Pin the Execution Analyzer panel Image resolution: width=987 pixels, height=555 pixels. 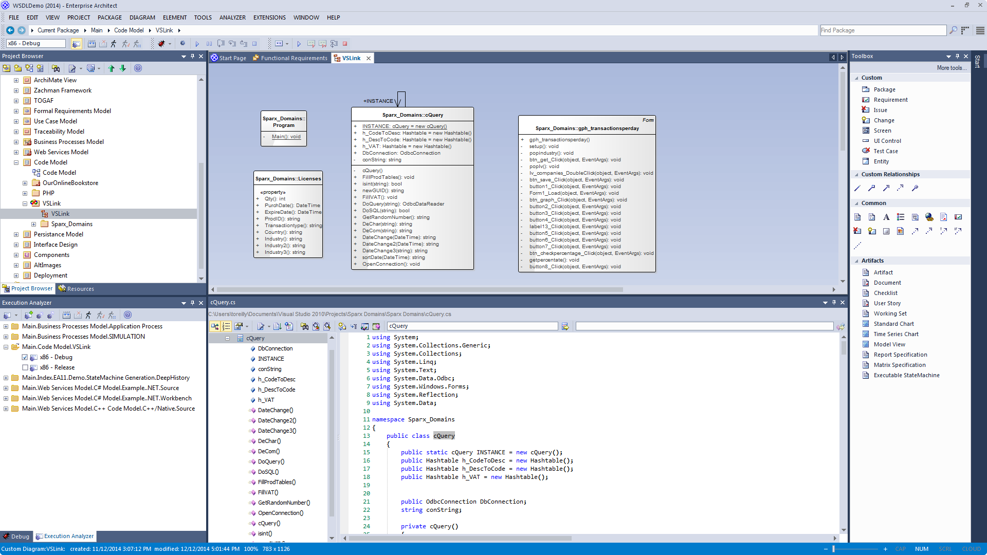point(192,303)
